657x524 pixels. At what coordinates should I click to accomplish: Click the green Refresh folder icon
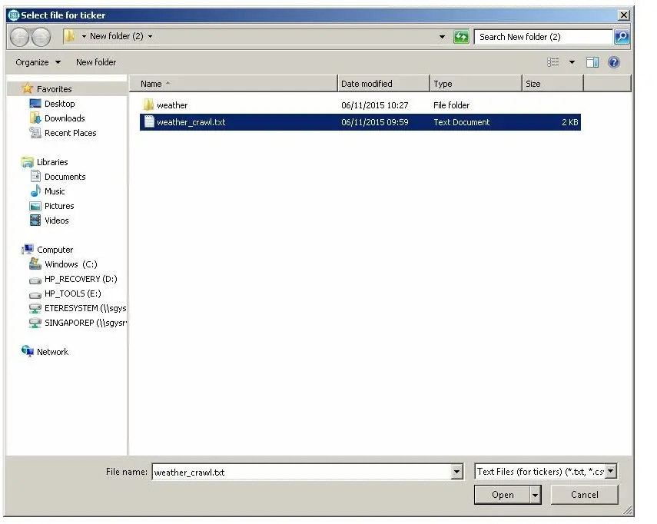coord(461,37)
